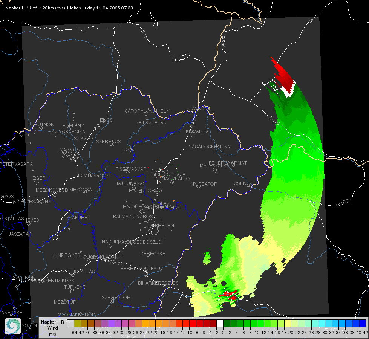Select the pale yellow legend swatch before 20
The height and width of the screenshot is (339, 369).
point(288,323)
